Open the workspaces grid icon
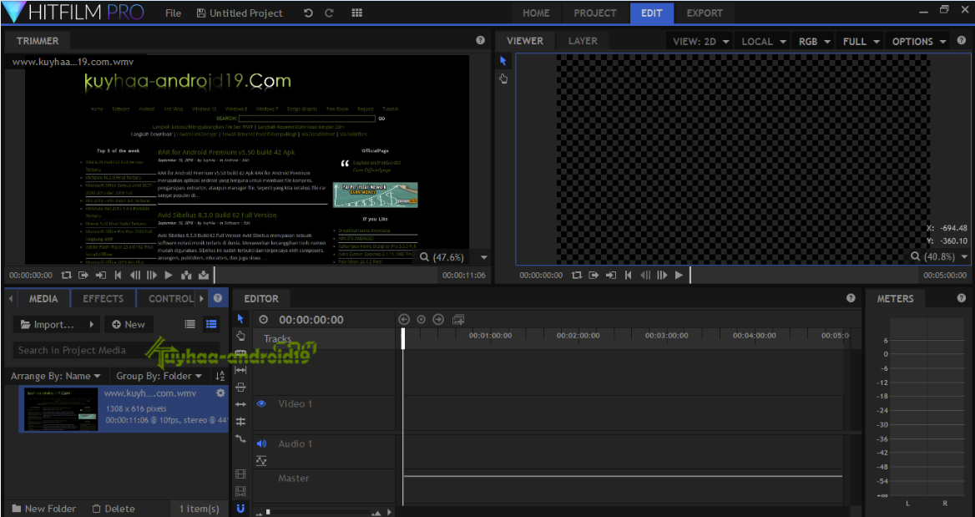Viewport: 975px width, 517px height. (x=357, y=13)
